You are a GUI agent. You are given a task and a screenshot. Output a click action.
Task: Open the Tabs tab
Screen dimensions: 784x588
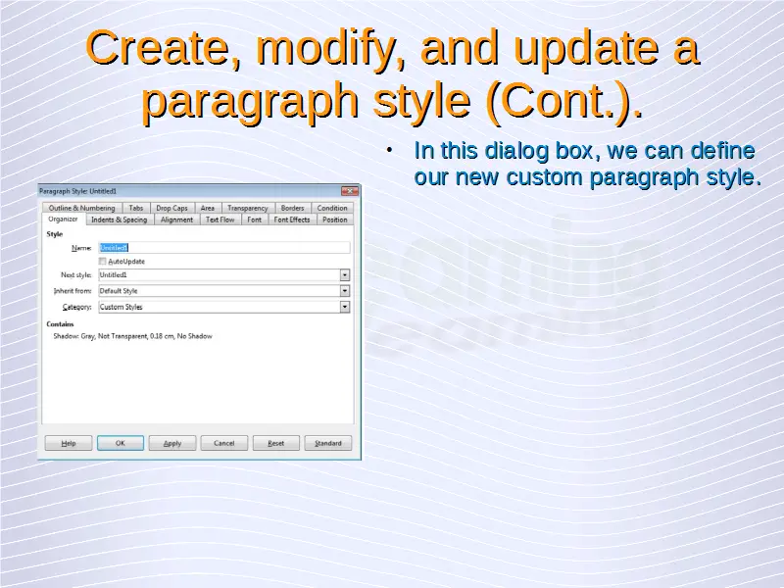[x=136, y=208]
